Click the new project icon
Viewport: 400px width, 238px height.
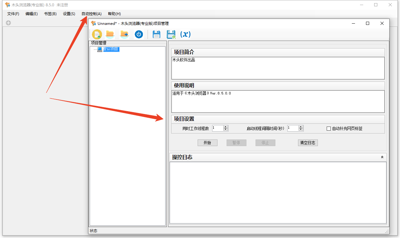click(97, 34)
